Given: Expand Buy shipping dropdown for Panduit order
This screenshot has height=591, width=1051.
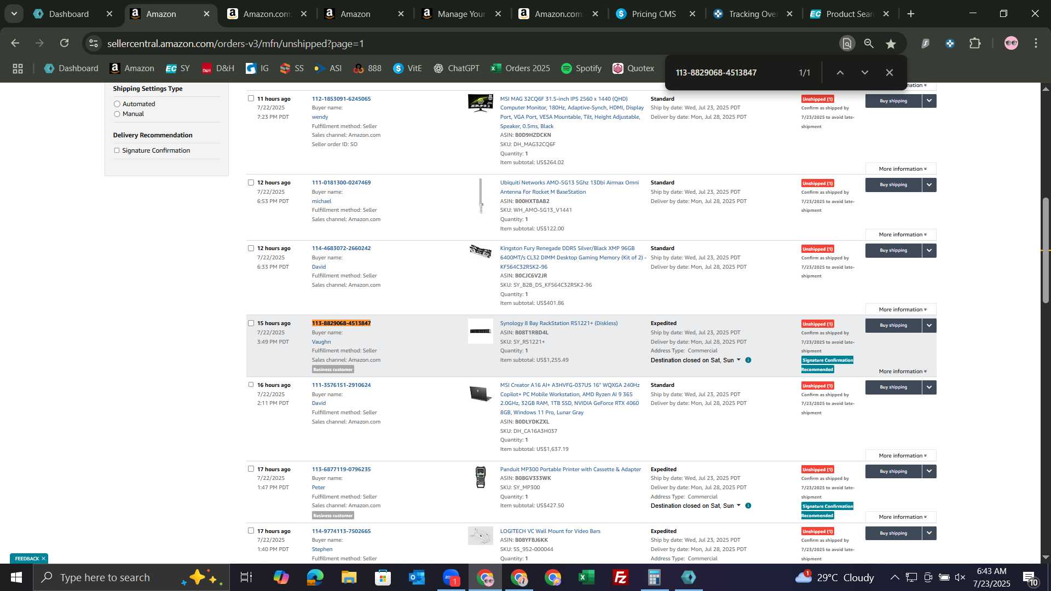Looking at the screenshot, I should click(x=929, y=472).
